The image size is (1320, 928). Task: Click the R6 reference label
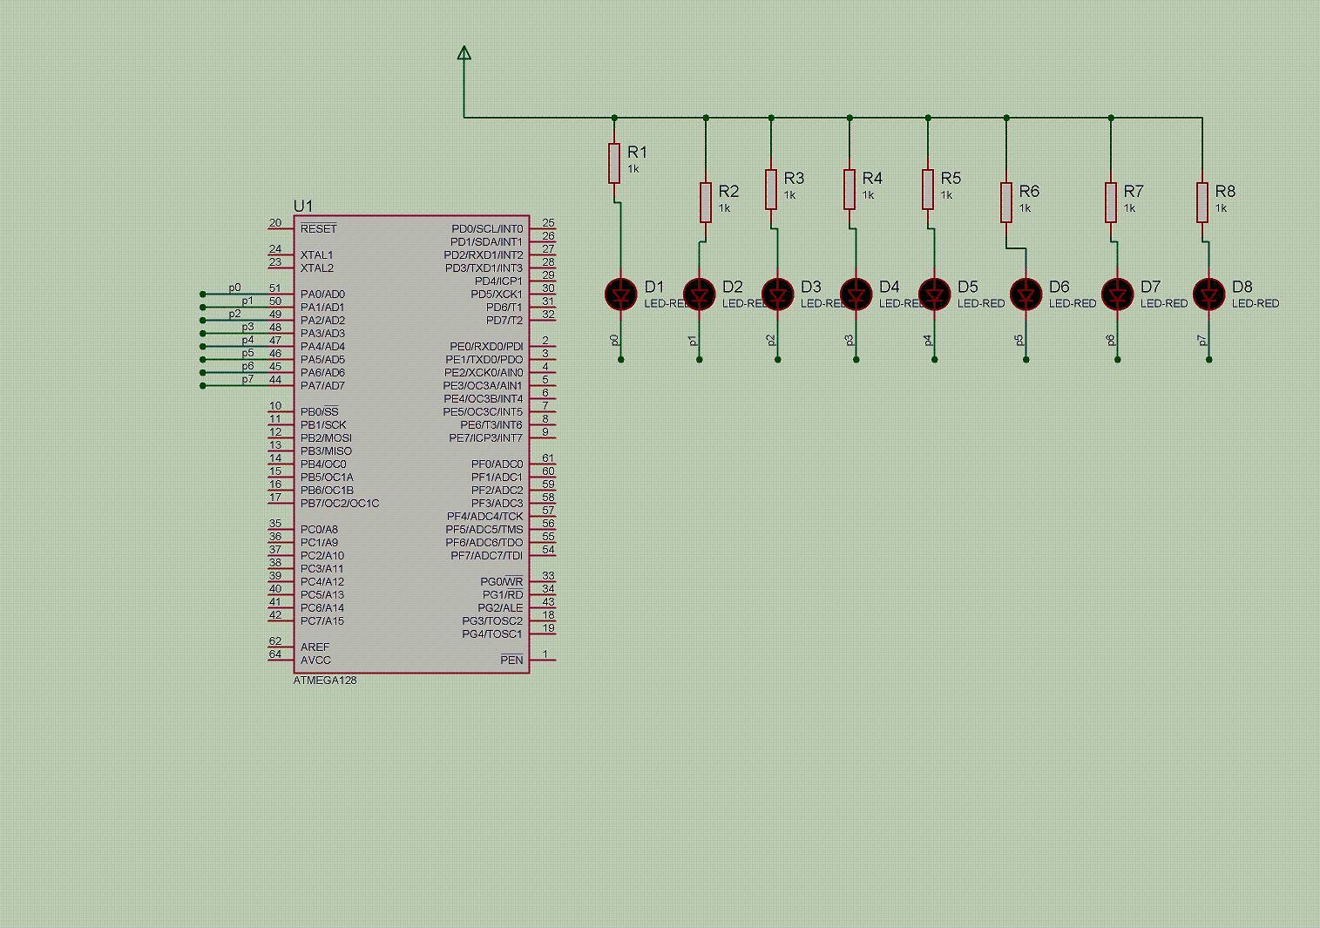(1030, 191)
